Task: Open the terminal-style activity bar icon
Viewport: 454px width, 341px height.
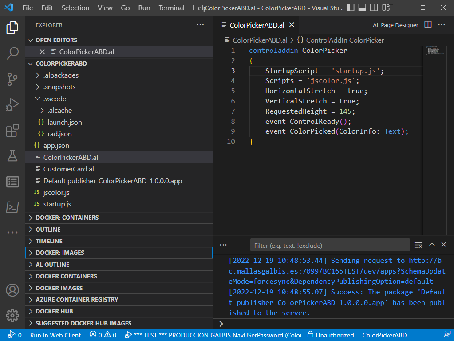Action: click(x=12, y=207)
